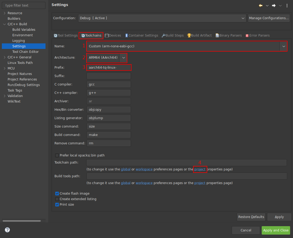Click the help question mark icon

click(x=7, y=230)
